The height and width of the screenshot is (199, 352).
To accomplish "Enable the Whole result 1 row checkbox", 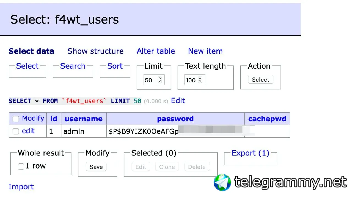I will coord(21,166).
